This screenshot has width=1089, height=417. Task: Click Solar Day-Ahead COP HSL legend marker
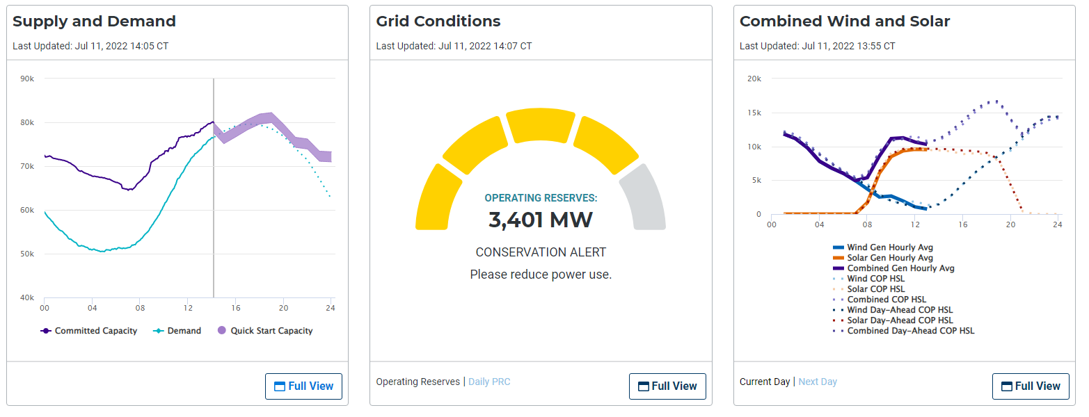[x=838, y=320]
